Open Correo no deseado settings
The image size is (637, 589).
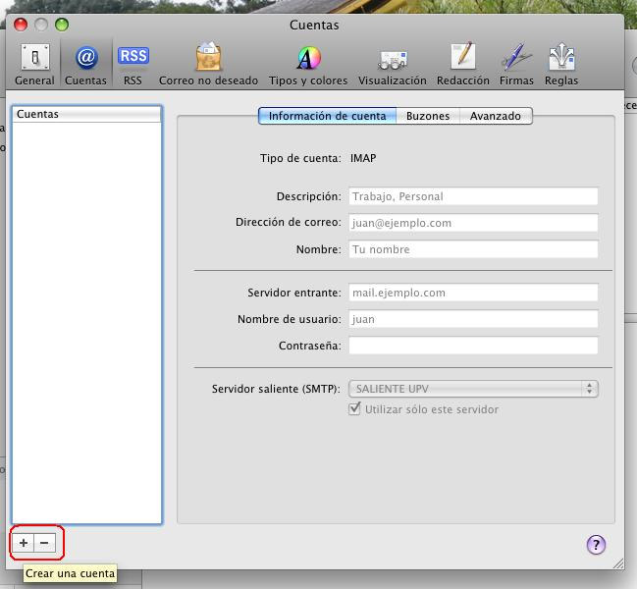[208, 64]
